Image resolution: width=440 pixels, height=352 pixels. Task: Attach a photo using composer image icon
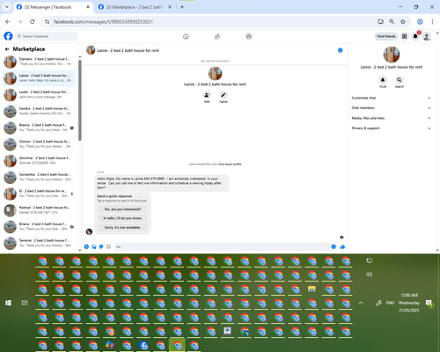(94, 246)
